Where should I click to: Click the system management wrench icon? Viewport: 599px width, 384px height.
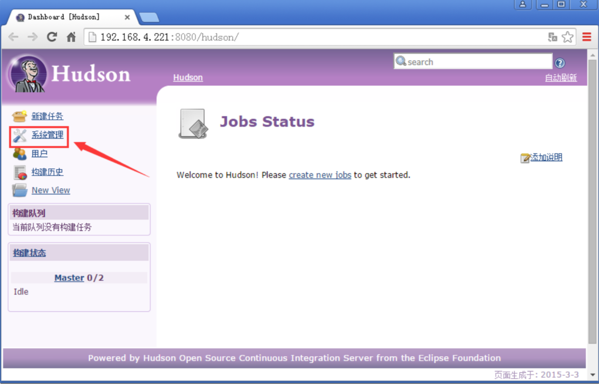point(20,135)
